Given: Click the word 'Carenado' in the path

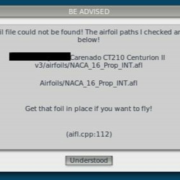Looking at the screenshot, I should pyautogui.click(x=86, y=58).
